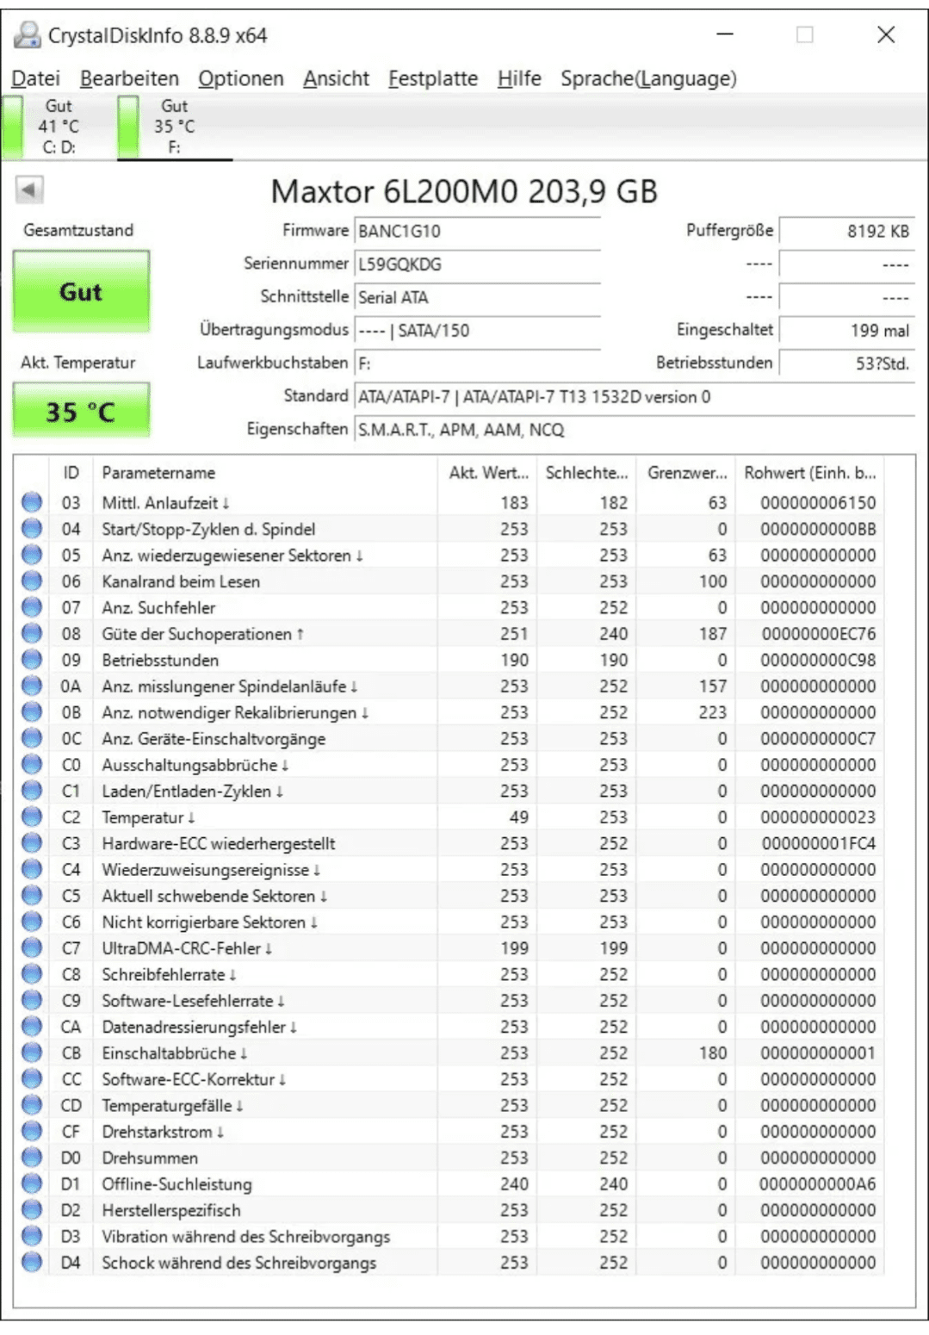Select status icon for Aktuell schwebende Sektoren
This screenshot has width=929, height=1335.
pos(32,896)
